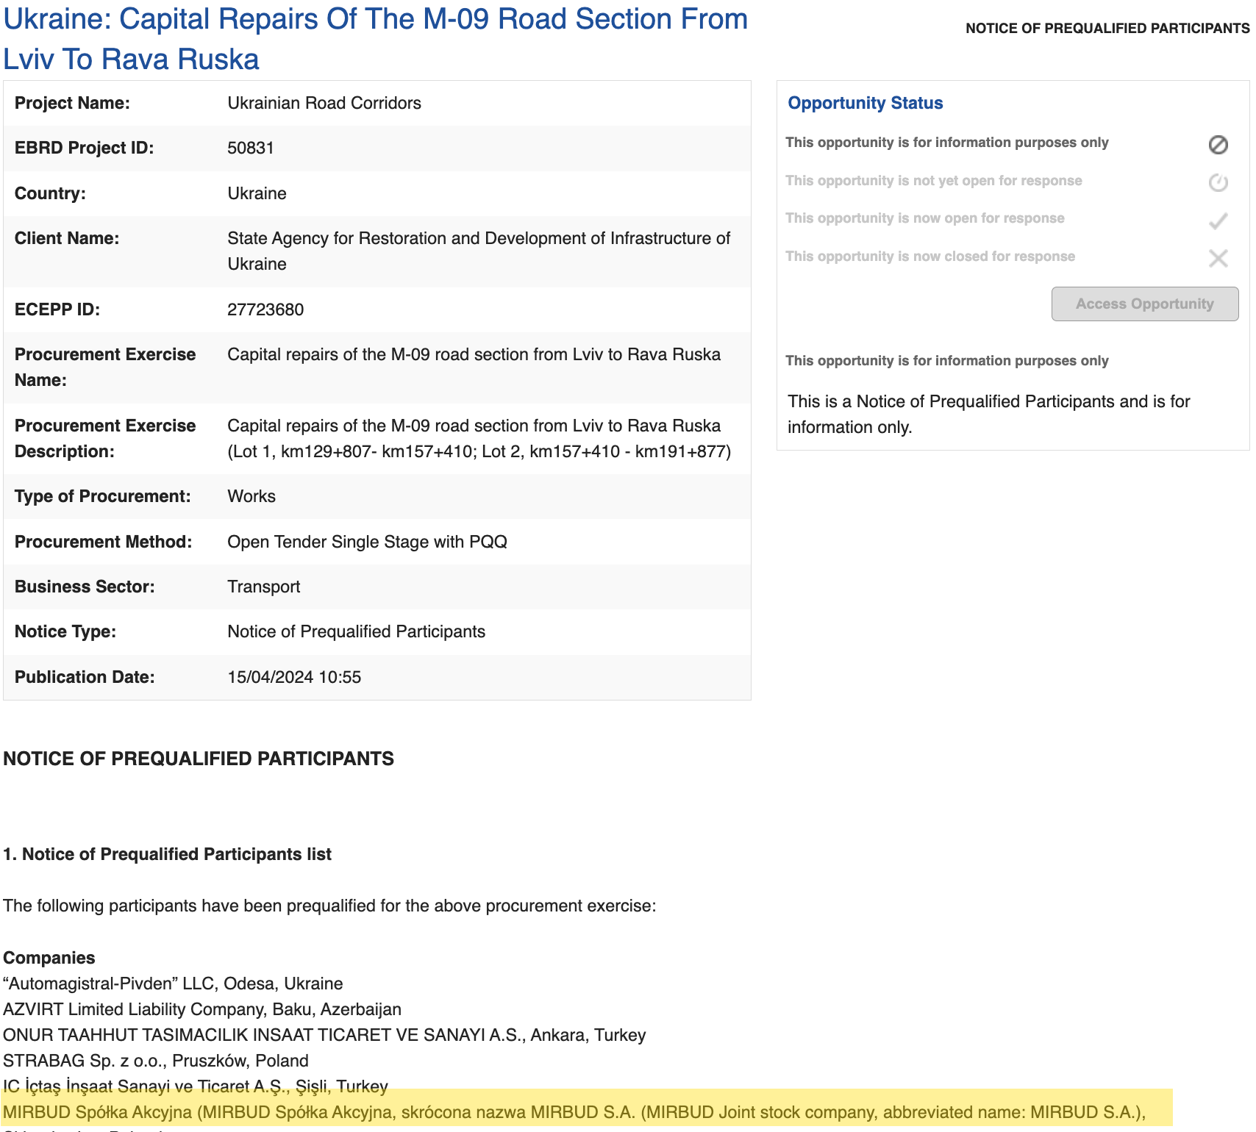Click the Procurement Method label
This screenshot has width=1256, height=1132.
pos(103,542)
